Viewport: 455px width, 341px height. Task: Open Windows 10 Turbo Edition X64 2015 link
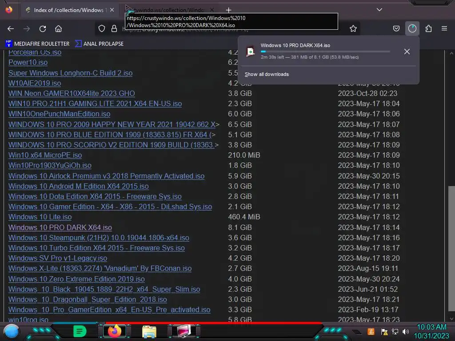(96, 248)
